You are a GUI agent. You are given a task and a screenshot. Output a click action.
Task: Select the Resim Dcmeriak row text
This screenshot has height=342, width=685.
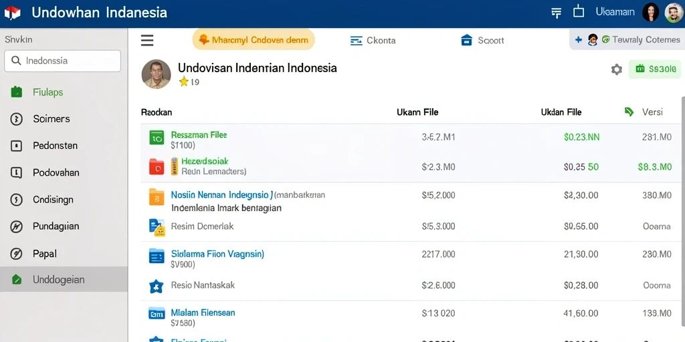(202, 226)
